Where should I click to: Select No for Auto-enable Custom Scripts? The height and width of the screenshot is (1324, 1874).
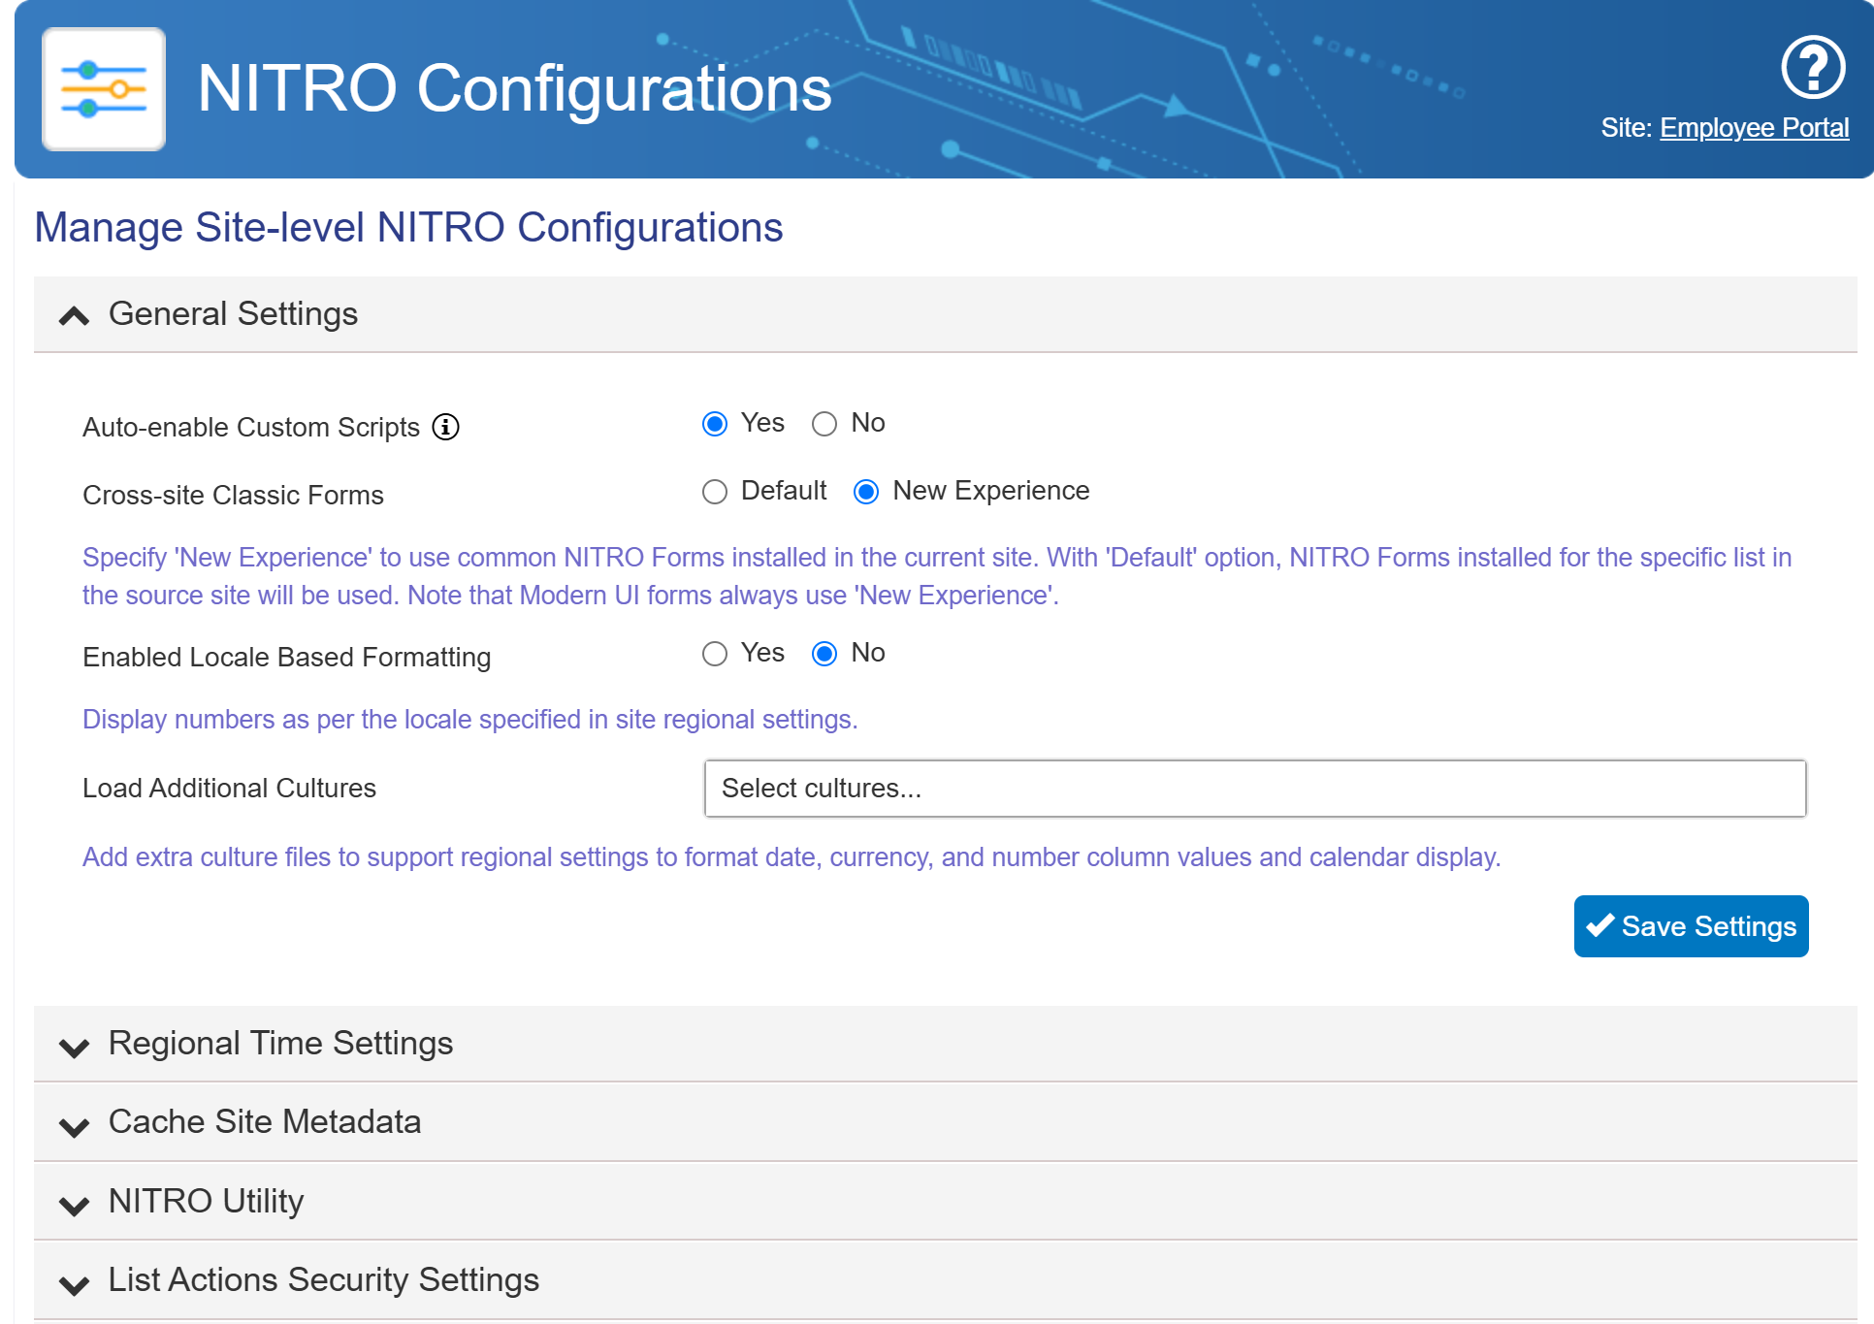(824, 424)
